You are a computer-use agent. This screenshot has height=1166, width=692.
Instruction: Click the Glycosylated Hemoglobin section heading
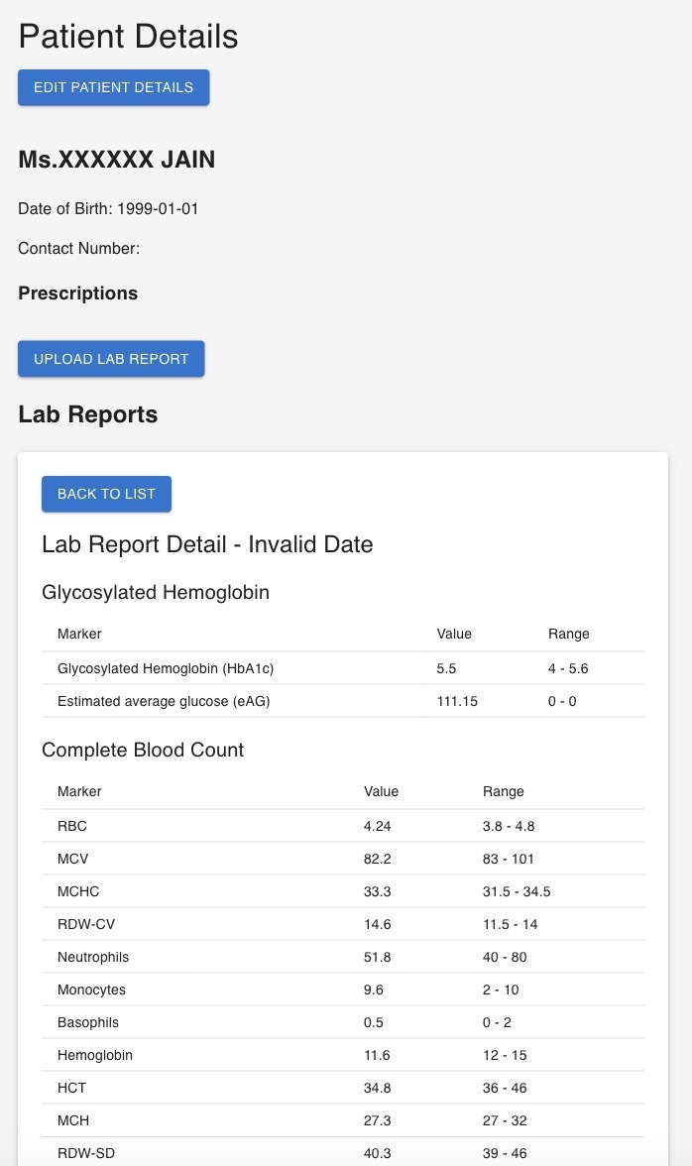(x=155, y=592)
